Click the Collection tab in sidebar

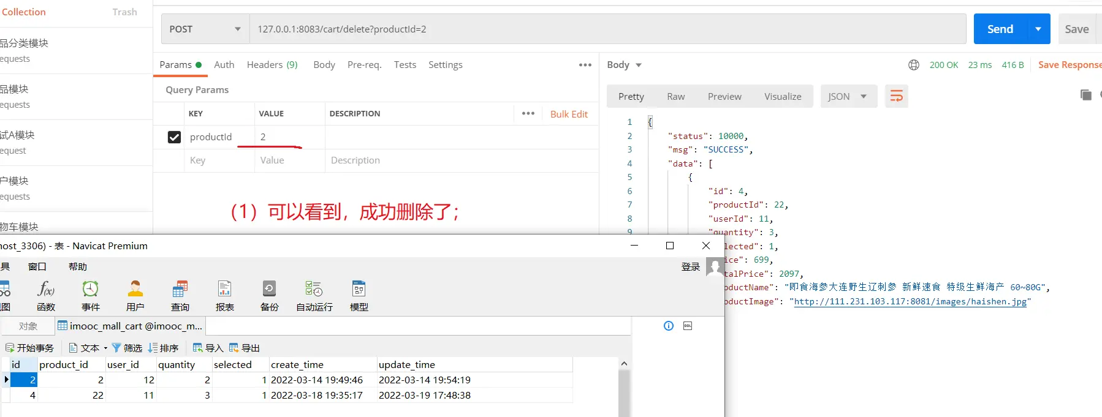[x=23, y=12]
